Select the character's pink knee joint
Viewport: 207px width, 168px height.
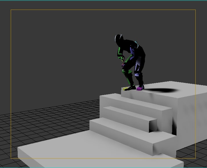(x=123, y=65)
